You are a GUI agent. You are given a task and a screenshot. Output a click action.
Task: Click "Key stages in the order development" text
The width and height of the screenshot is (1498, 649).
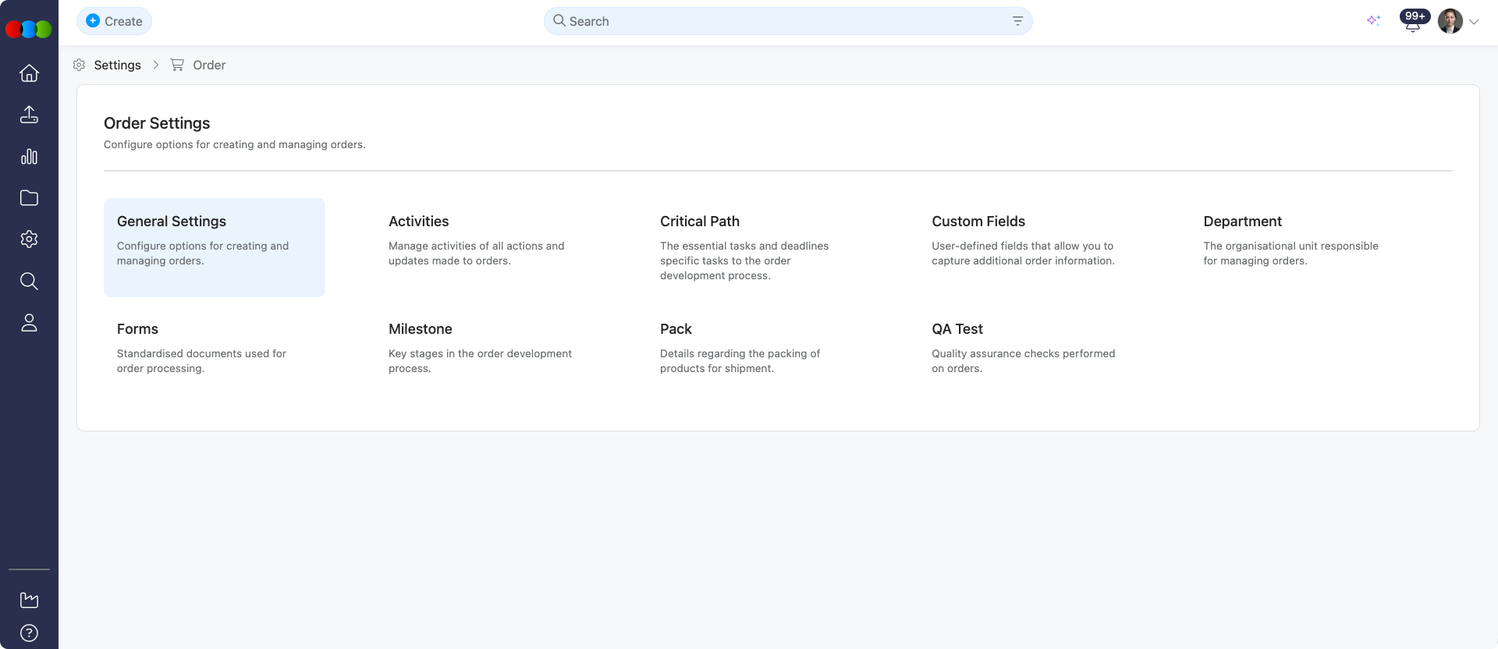click(x=480, y=353)
